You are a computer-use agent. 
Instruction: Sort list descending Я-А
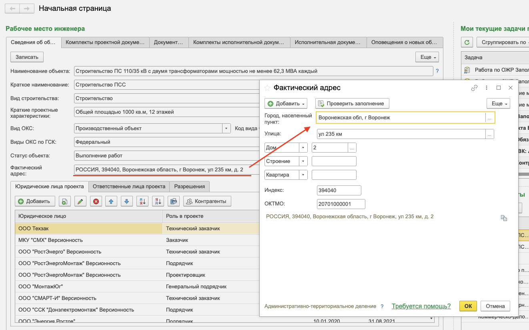(x=158, y=201)
